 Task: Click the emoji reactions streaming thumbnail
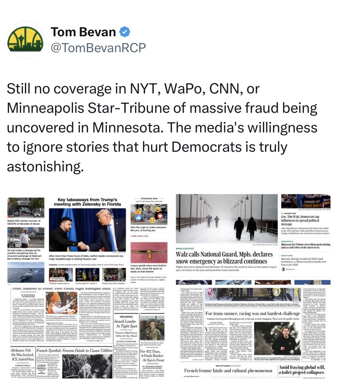[149, 214]
